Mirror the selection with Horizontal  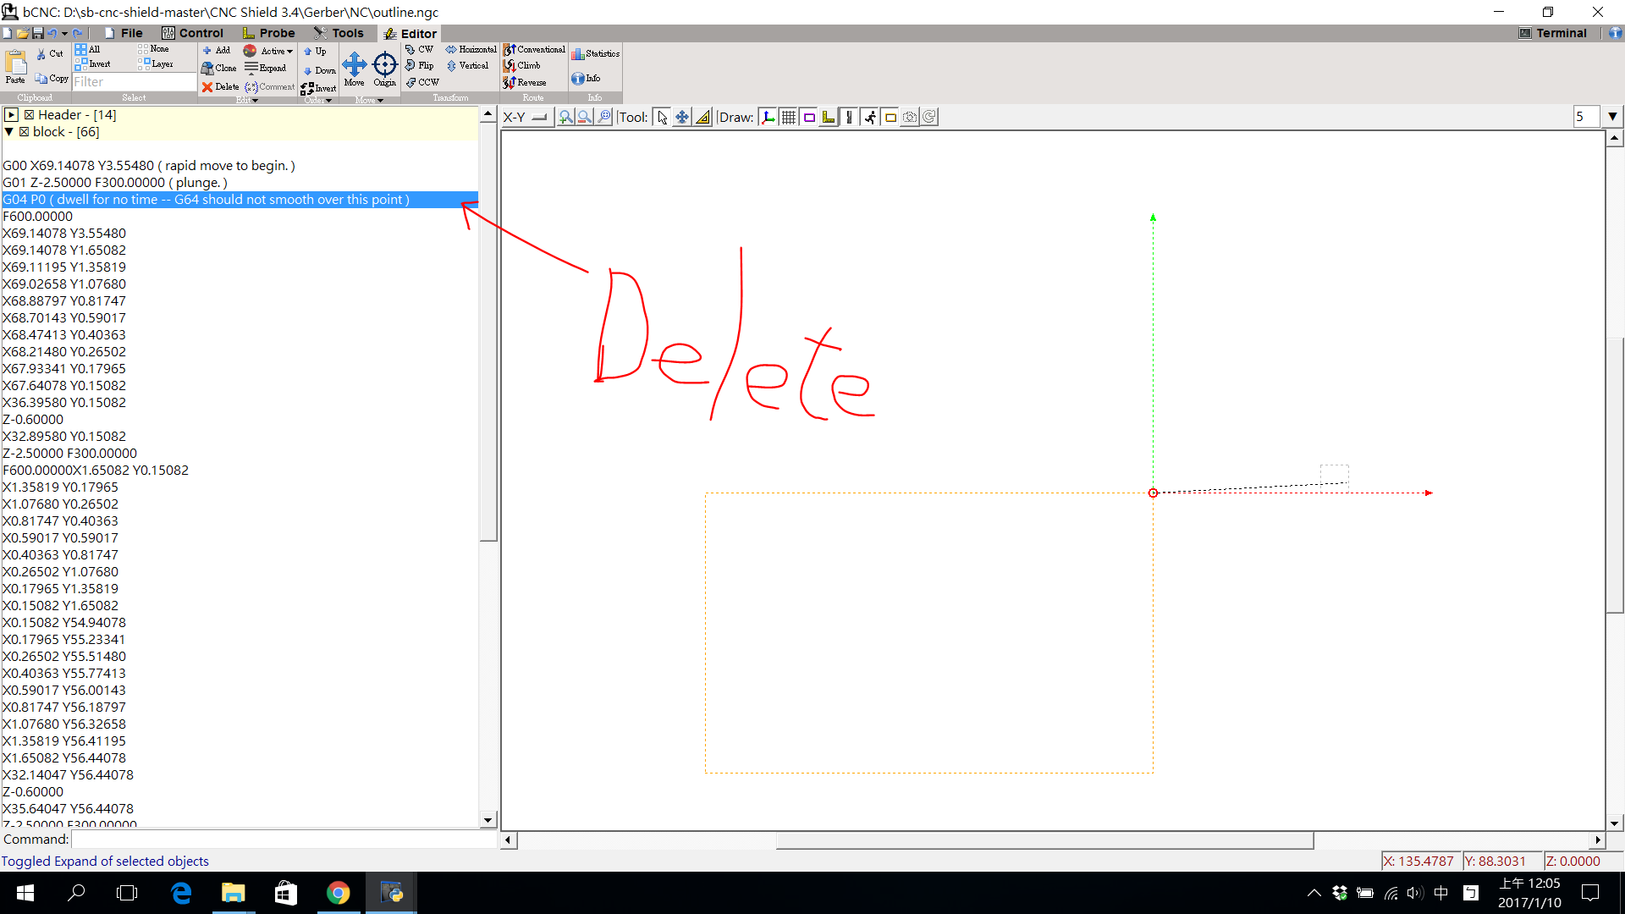[x=471, y=49]
